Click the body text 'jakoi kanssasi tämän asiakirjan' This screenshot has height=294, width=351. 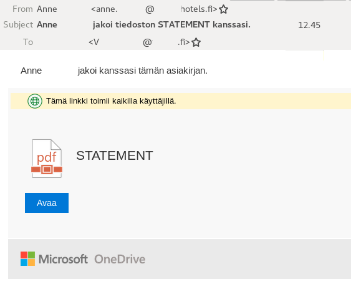coord(143,71)
